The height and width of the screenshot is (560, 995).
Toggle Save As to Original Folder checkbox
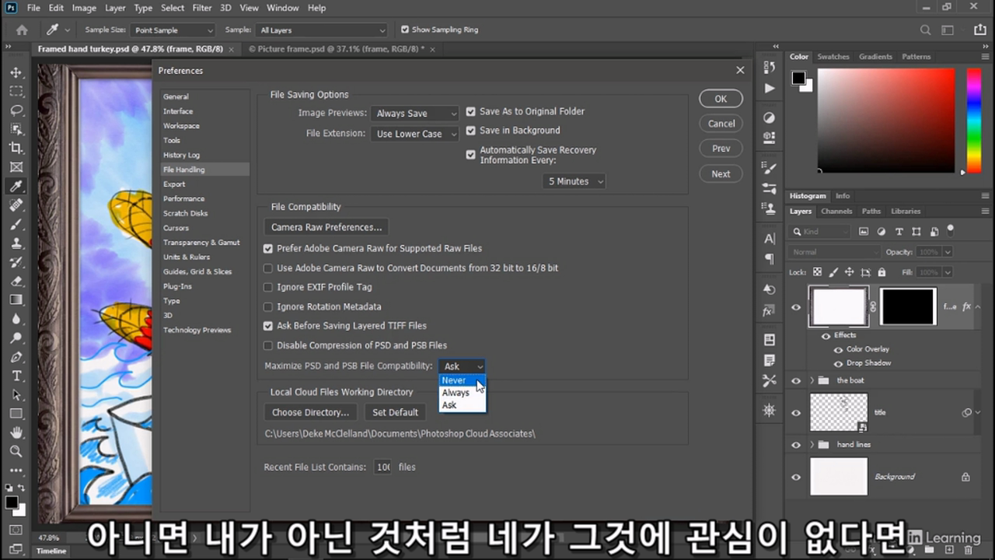(x=470, y=111)
